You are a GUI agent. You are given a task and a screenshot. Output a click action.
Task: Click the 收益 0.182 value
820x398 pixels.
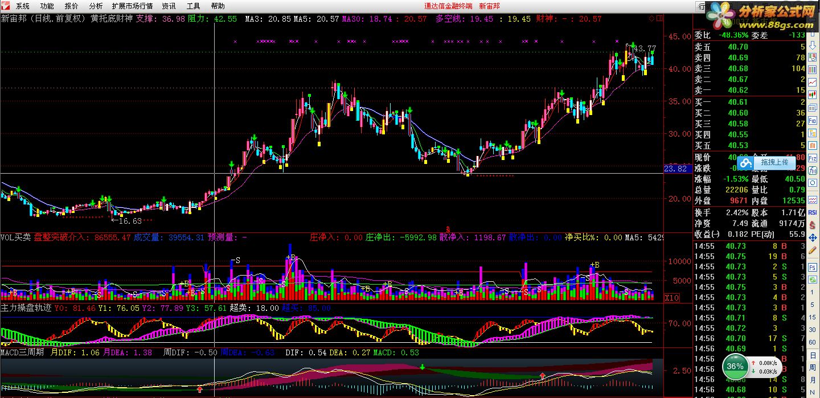739,234
